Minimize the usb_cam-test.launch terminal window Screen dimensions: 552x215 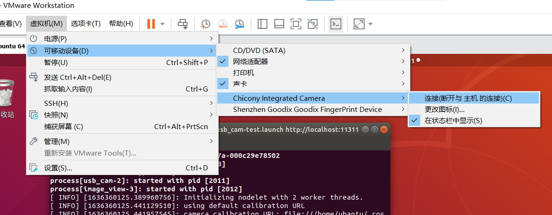[x=365, y=129]
